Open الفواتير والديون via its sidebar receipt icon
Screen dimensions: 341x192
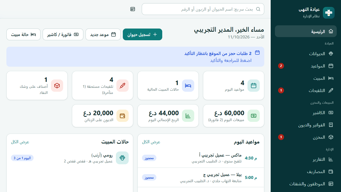(x=331, y=125)
